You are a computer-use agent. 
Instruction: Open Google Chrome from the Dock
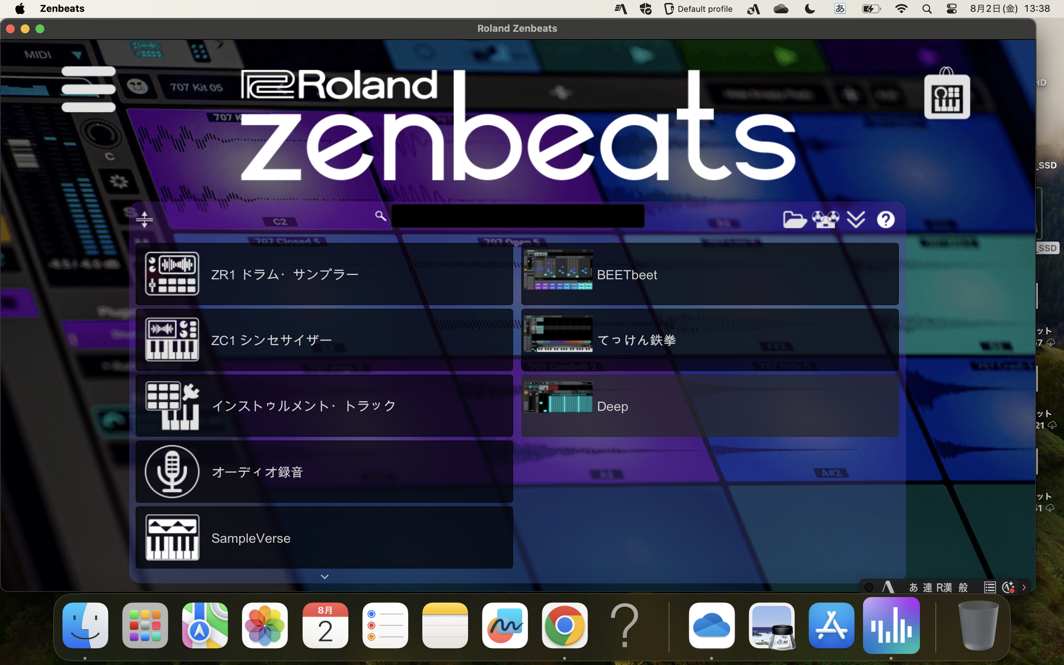click(565, 625)
